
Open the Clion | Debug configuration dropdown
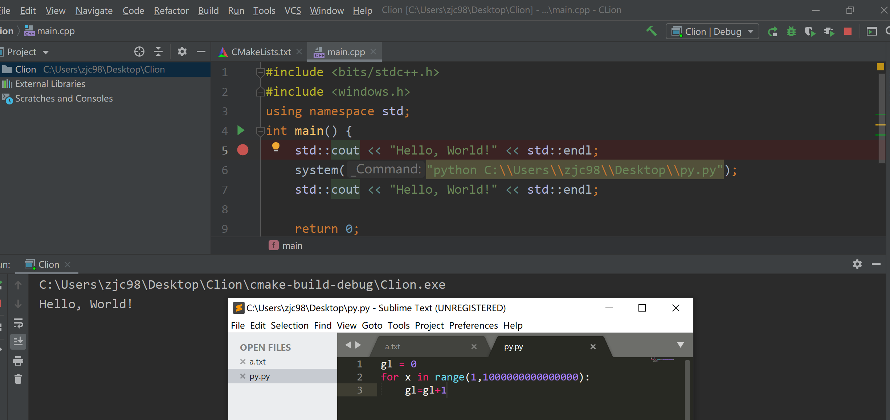coord(712,32)
